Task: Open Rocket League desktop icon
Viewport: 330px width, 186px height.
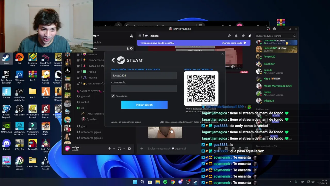Action: [x=6, y=112]
